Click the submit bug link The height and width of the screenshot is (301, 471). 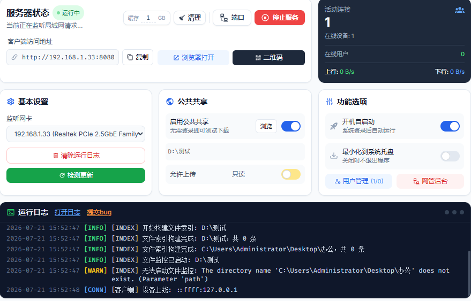coord(99,212)
